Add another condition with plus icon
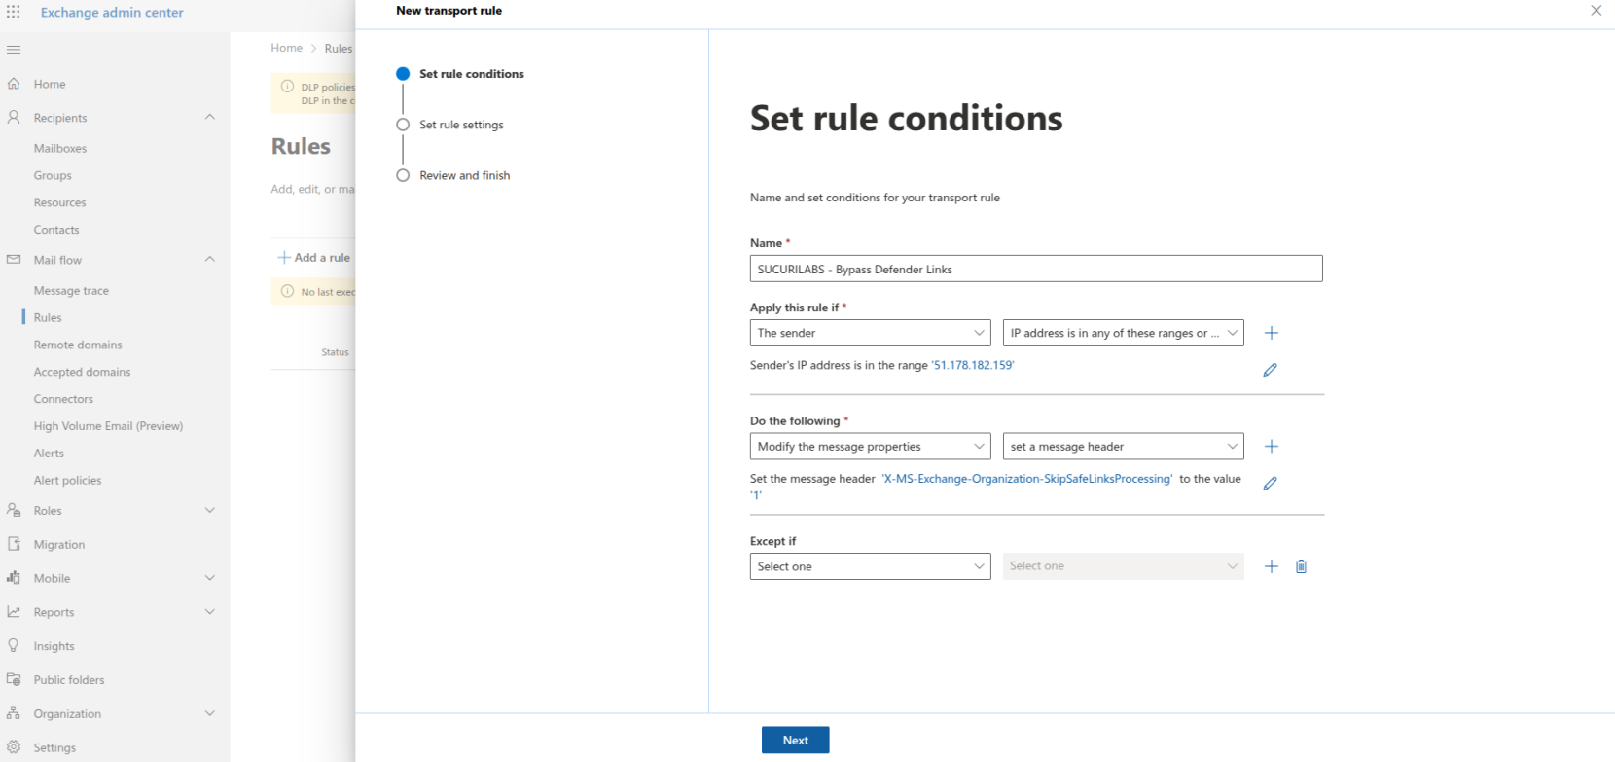1615x762 pixels. pos(1271,333)
